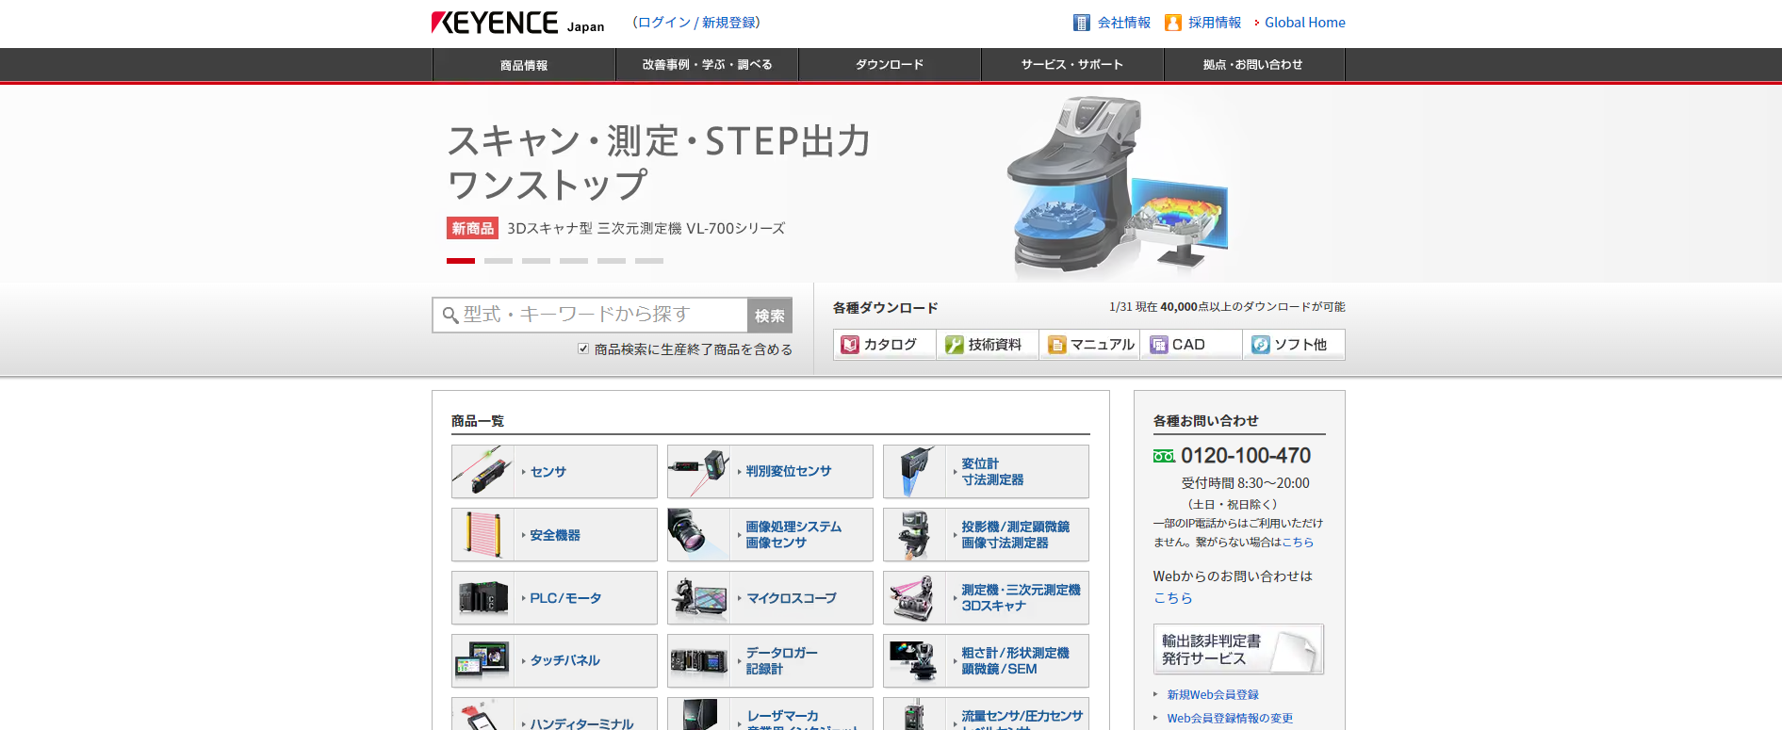Viewport: 1782px width, 730px height.
Task: Open the 拠点・お問い合わせ menu
Action: pyautogui.click(x=1254, y=65)
